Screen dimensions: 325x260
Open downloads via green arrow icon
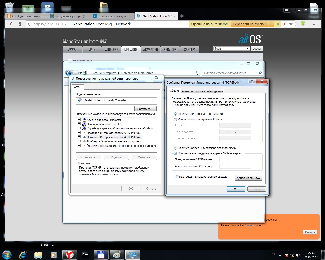tap(303, 24)
